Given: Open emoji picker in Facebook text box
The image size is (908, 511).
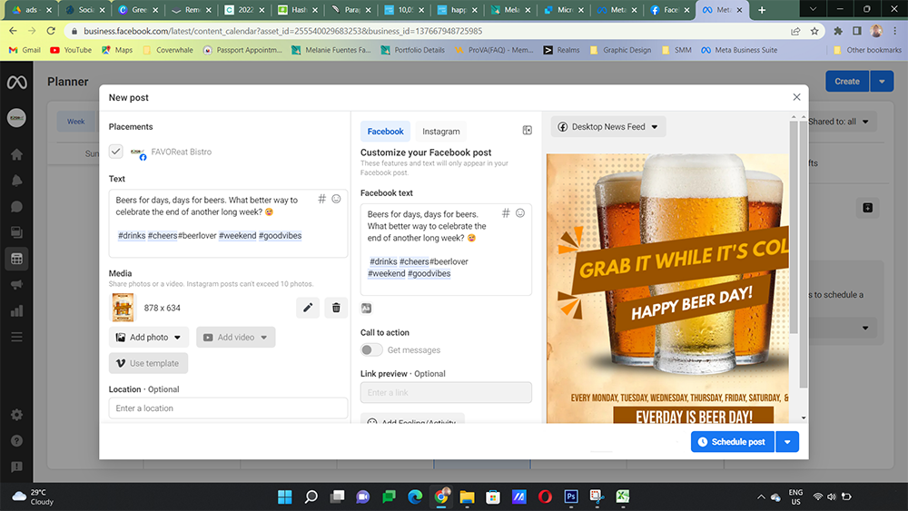Looking at the screenshot, I should (x=520, y=213).
